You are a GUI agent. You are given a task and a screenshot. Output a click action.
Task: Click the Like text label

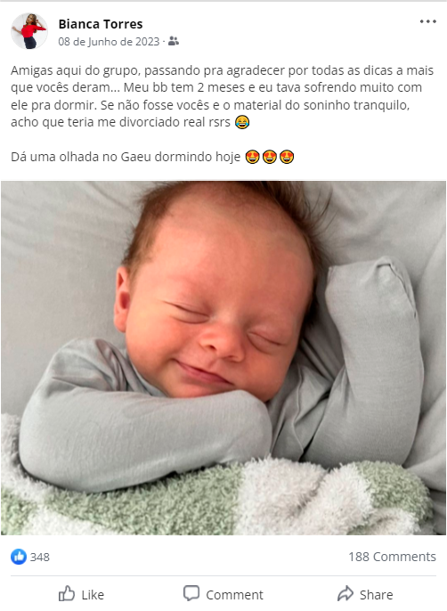click(x=93, y=595)
